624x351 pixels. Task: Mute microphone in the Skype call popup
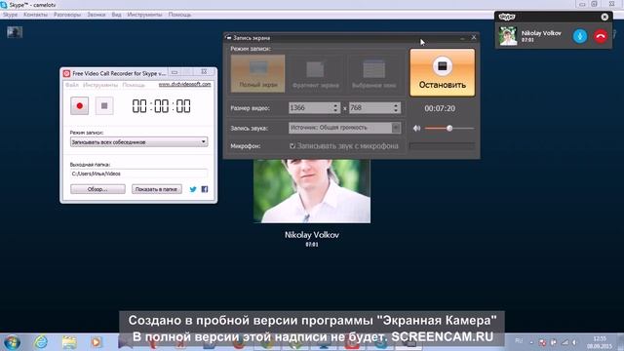pyautogui.click(x=580, y=36)
